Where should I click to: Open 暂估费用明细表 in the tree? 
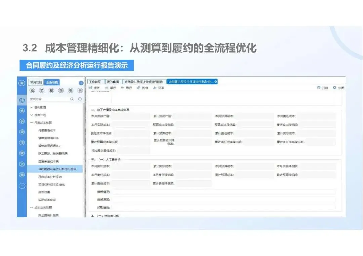(48, 138)
